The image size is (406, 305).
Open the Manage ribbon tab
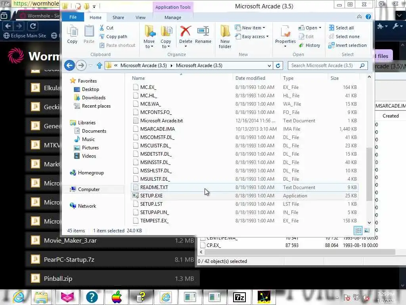pyautogui.click(x=173, y=17)
